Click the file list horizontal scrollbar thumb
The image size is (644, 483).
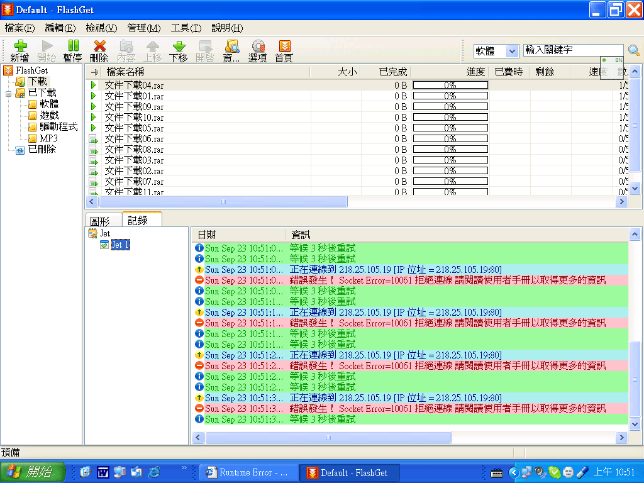click(223, 202)
